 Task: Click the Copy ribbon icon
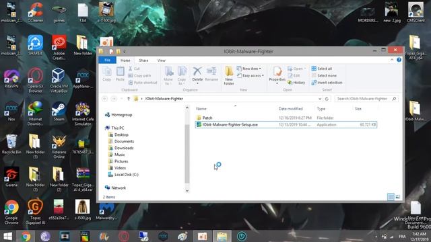[106, 74]
